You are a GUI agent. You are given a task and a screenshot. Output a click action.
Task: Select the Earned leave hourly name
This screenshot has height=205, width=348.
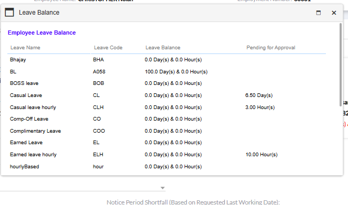pyautogui.click(x=33, y=155)
